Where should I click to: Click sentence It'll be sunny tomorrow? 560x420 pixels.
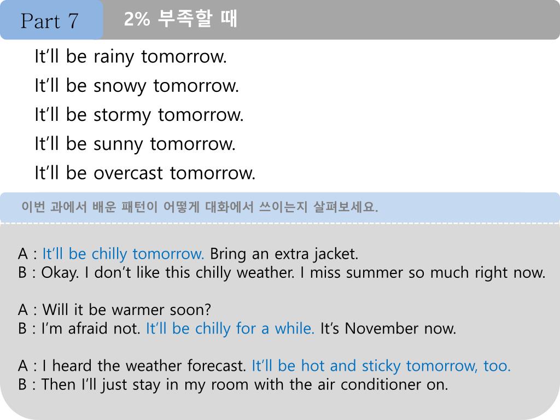click(x=135, y=144)
